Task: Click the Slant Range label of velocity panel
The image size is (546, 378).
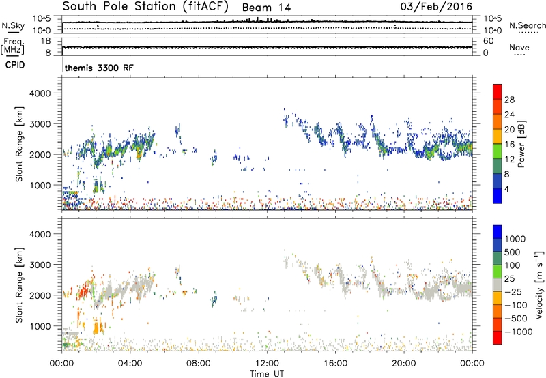Action: (x=19, y=285)
